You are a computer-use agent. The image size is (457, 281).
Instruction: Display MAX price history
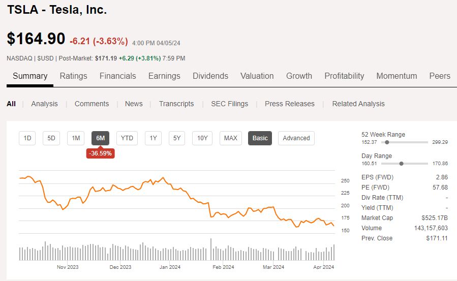pos(231,138)
